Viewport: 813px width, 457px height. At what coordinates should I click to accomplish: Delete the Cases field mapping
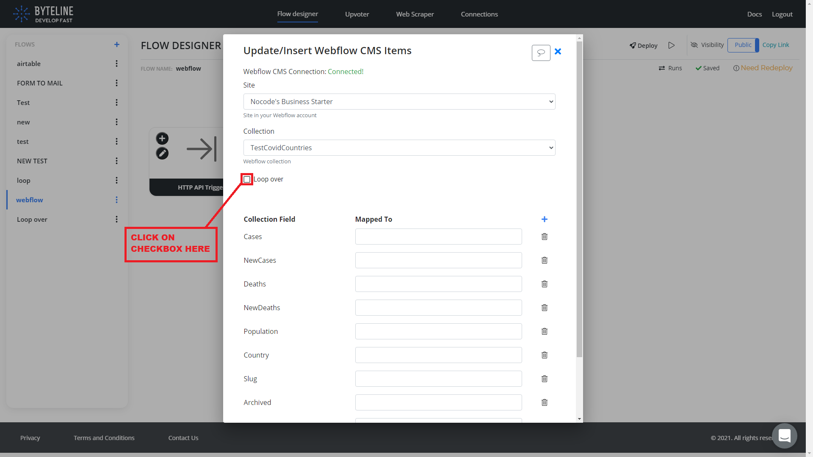coord(545,237)
